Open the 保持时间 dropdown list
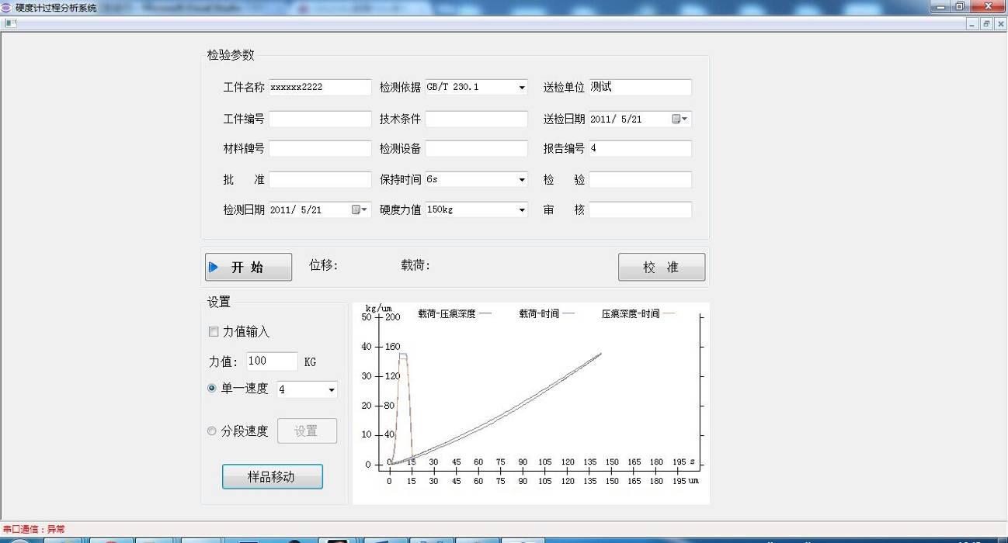This screenshot has height=543, width=1008. pos(522,180)
